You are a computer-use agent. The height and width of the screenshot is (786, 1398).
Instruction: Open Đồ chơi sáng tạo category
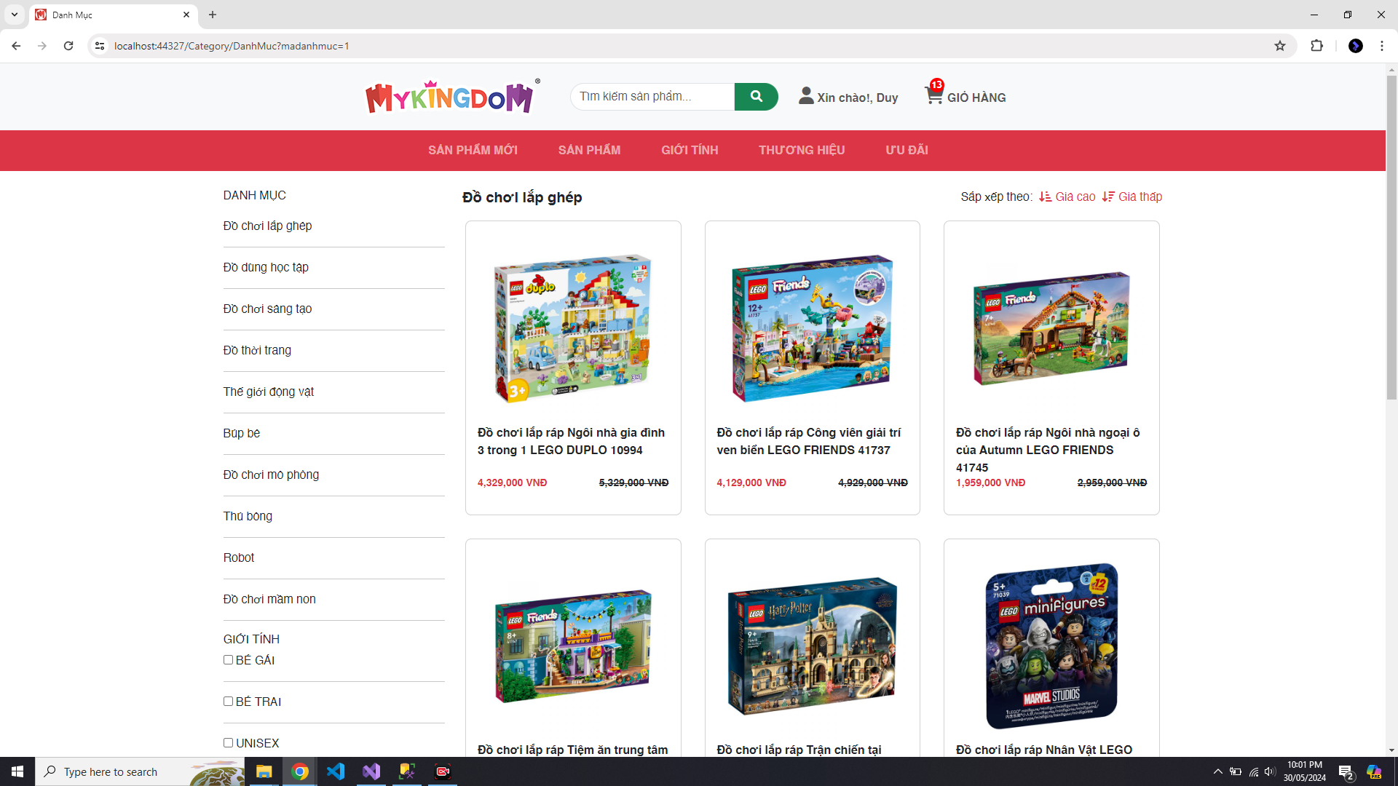point(267,309)
